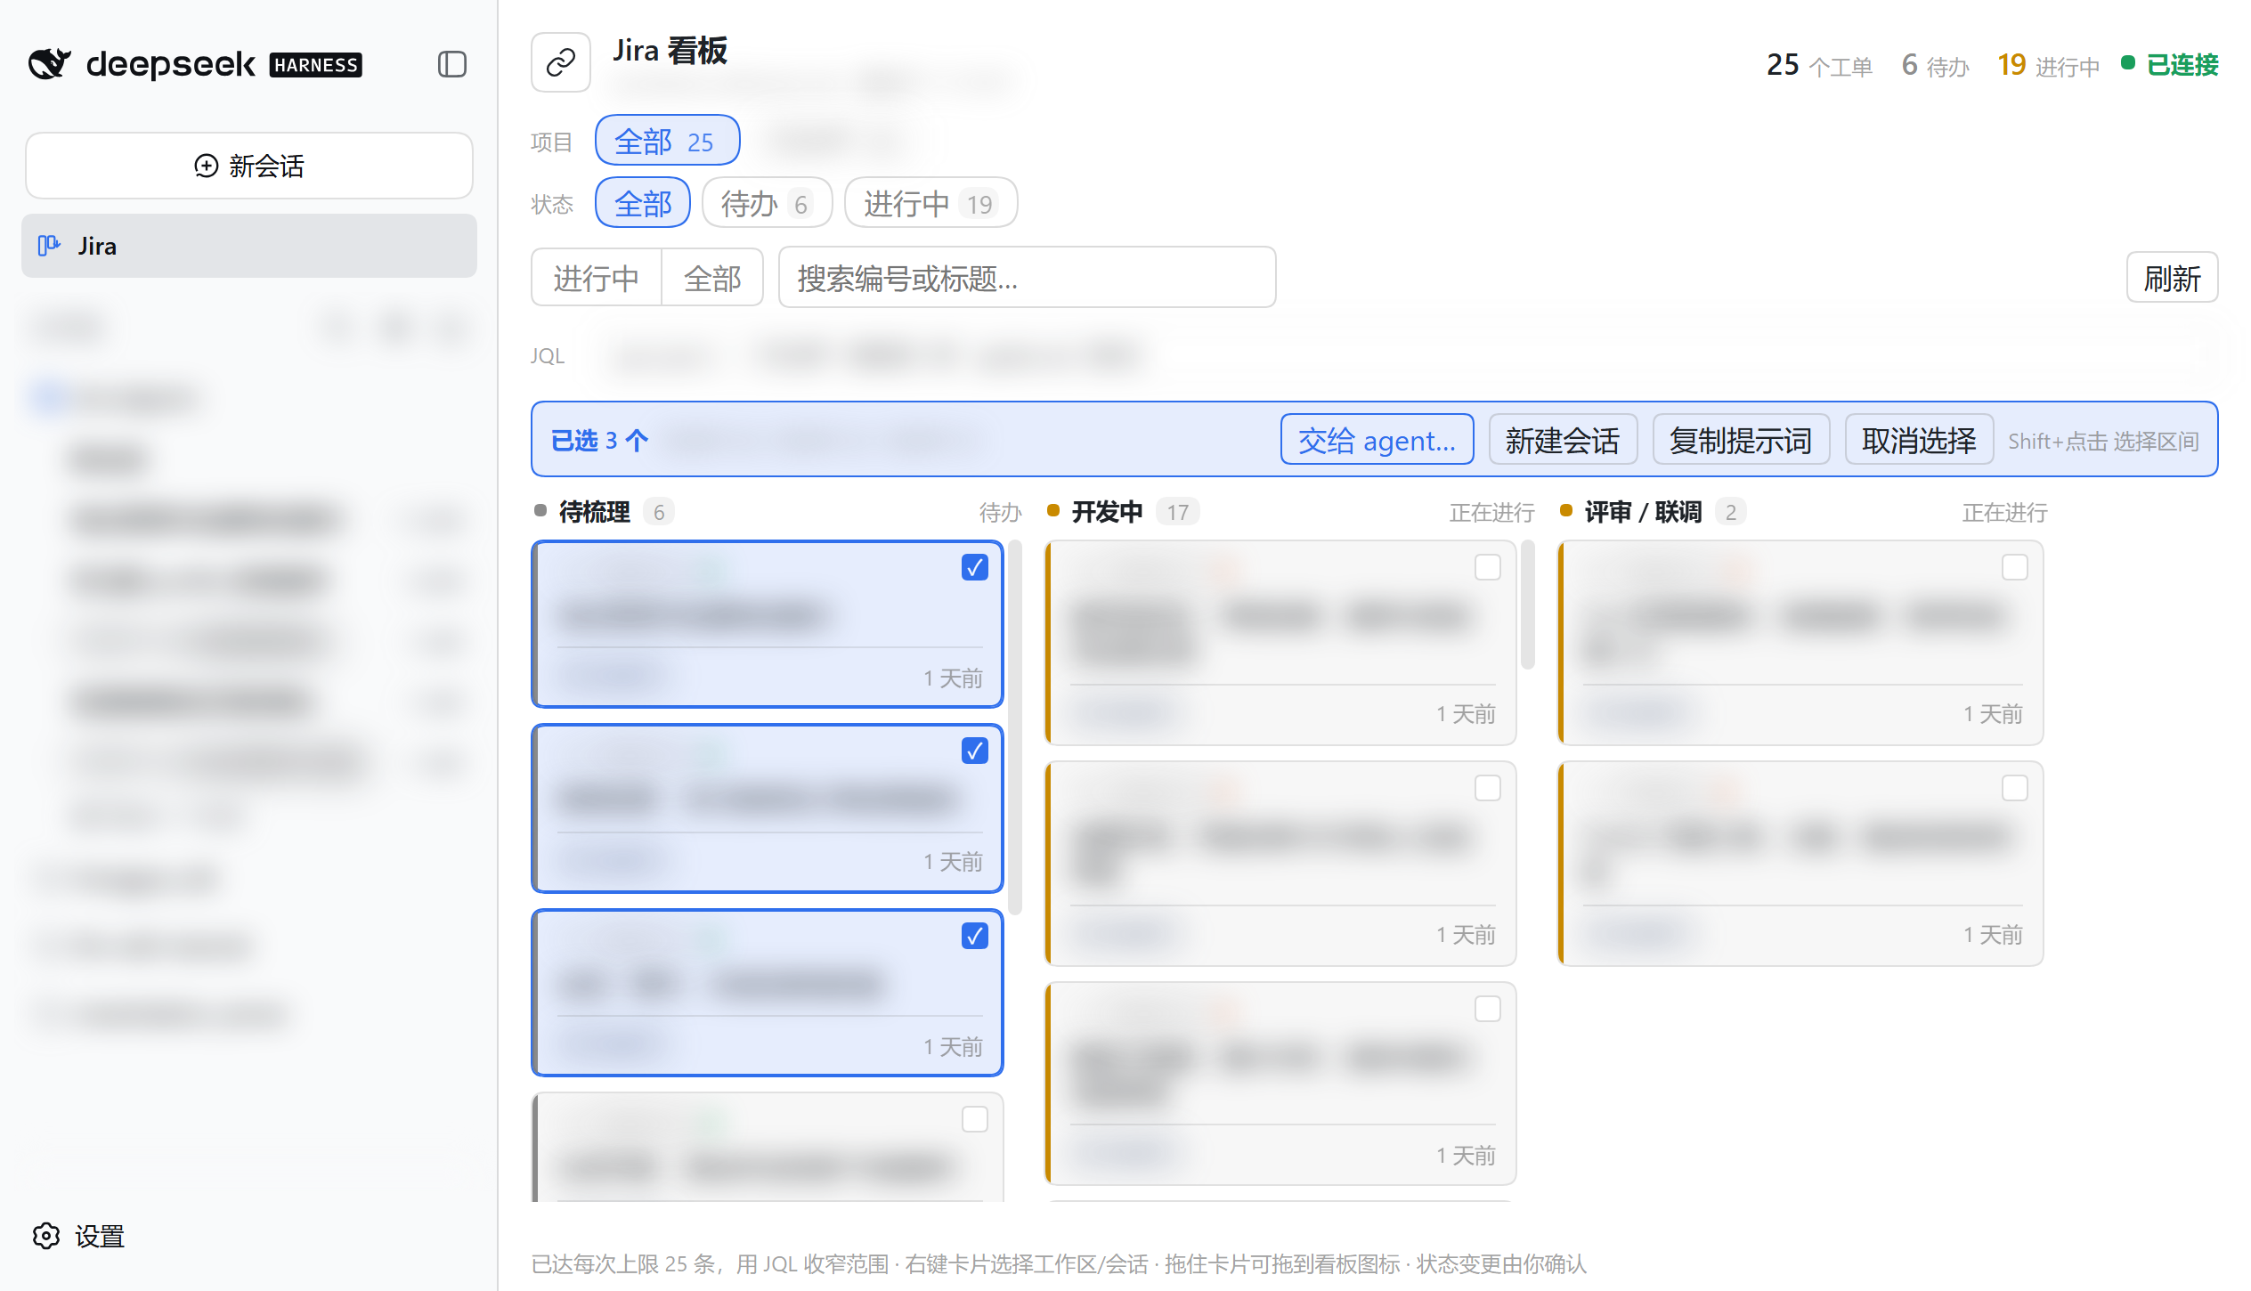
Task: Click the 6 待办 counter
Action: click(x=1935, y=65)
